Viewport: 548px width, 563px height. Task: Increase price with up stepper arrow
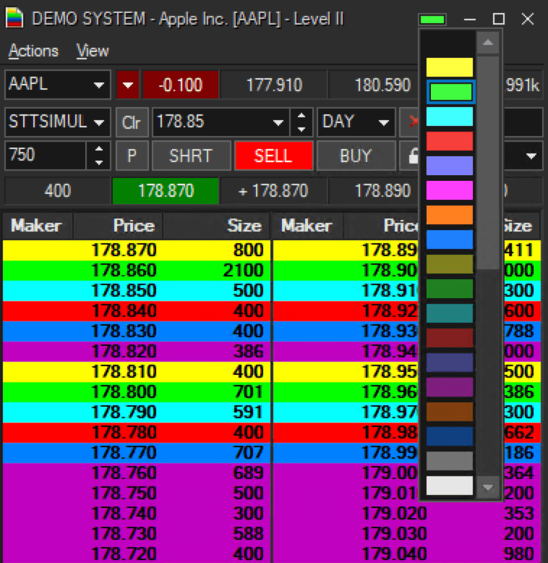click(x=301, y=116)
